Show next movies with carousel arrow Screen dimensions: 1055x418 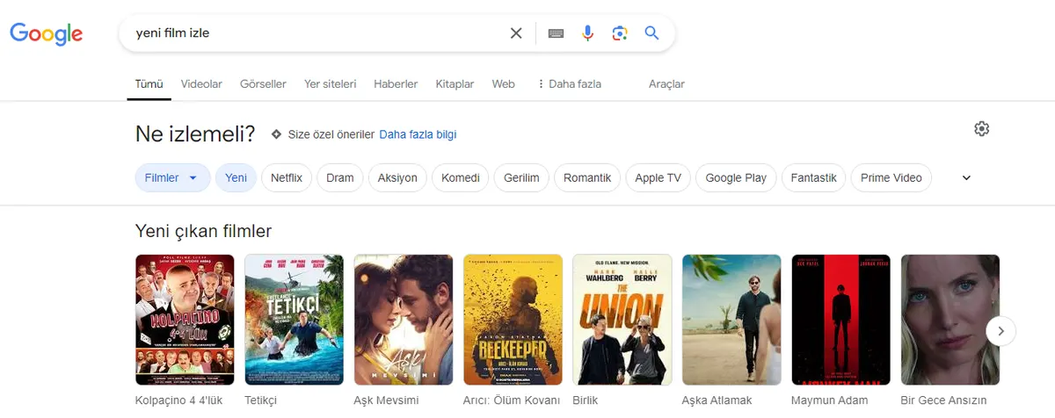point(1001,331)
